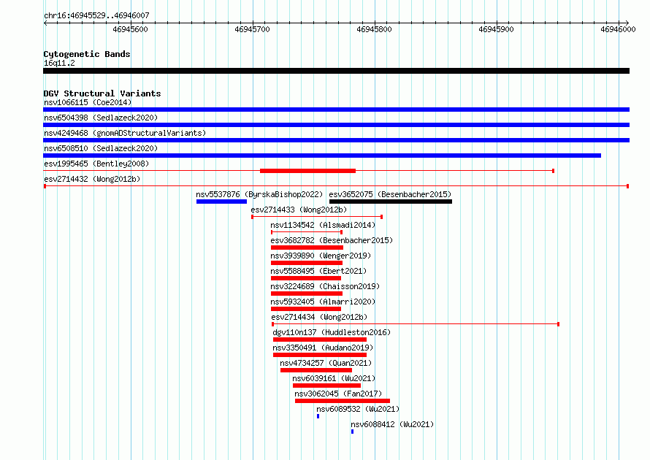Click the thin red line of esv2714433
Screen dimensions: 650x460
click(317, 217)
